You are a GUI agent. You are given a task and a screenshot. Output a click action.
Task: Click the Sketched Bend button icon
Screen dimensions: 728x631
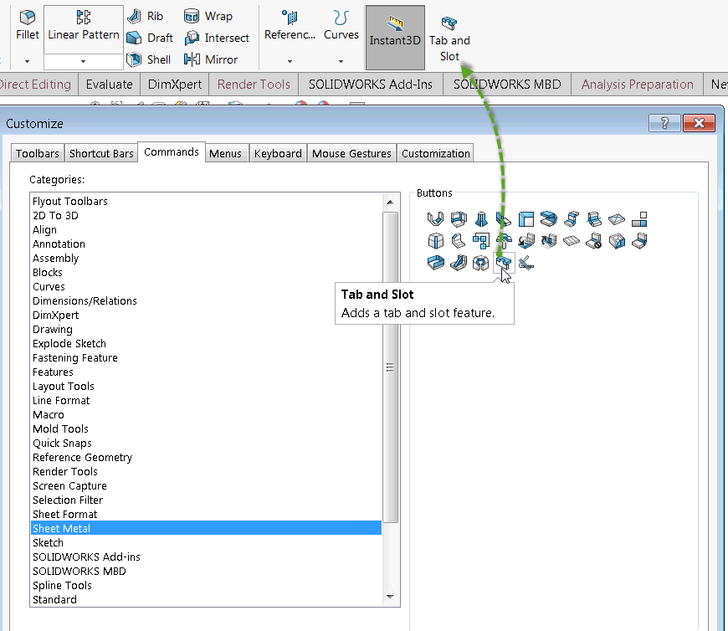(594, 218)
